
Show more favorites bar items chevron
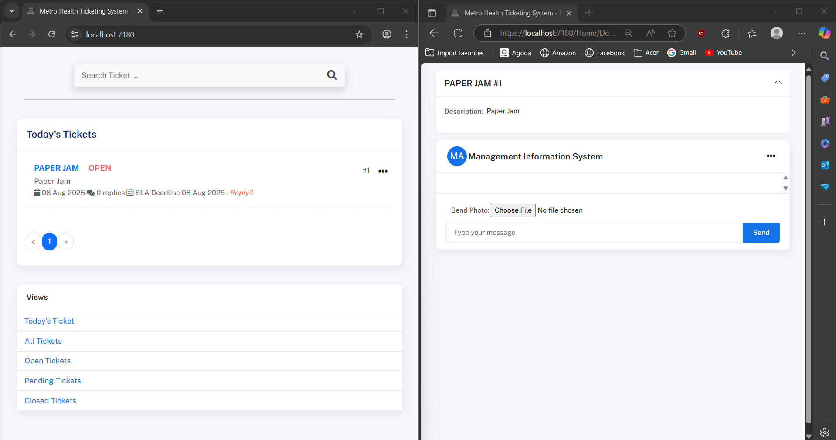pyautogui.click(x=793, y=53)
